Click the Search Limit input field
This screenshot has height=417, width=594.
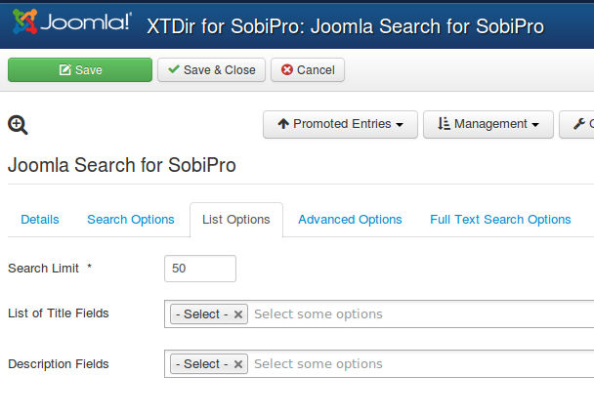tap(200, 269)
